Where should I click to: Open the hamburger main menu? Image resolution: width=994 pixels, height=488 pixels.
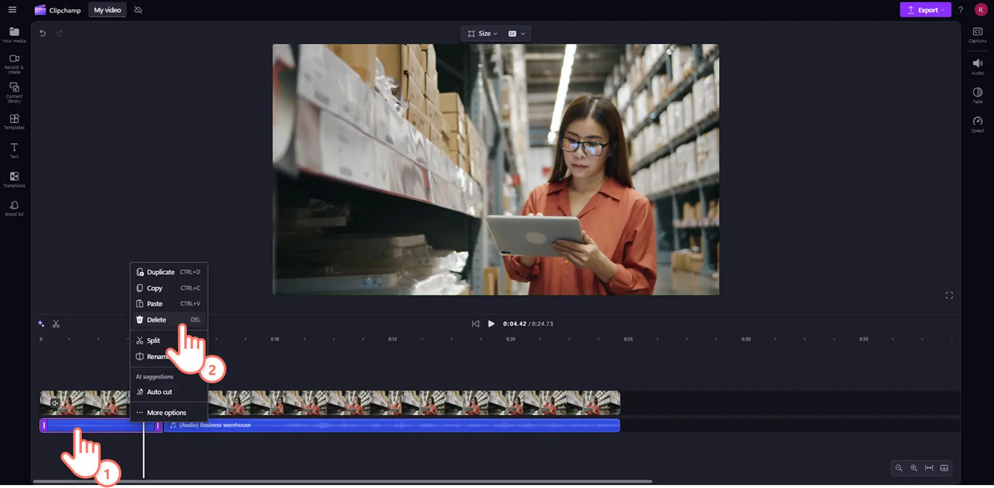pos(12,10)
